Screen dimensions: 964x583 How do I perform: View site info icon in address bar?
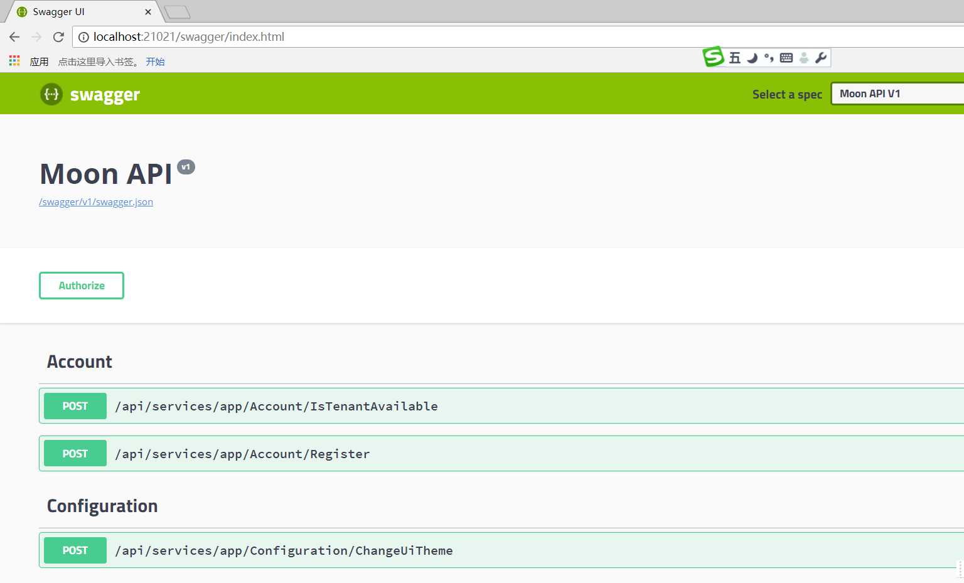click(83, 37)
